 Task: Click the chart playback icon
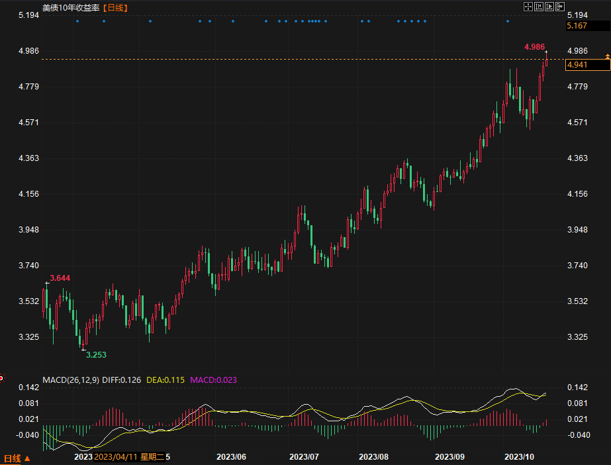click(x=549, y=7)
